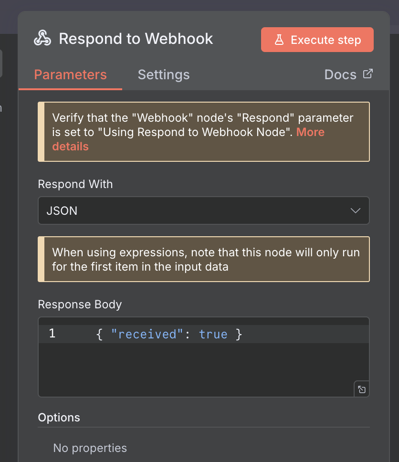Open the Settings tab
399x462 pixels.
pyautogui.click(x=164, y=75)
